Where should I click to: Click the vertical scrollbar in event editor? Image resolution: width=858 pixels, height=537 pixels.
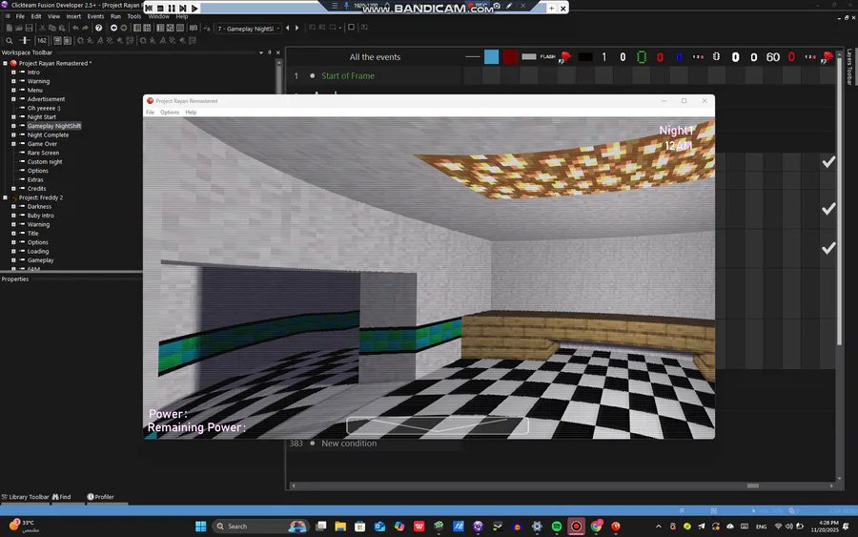click(839, 202)
